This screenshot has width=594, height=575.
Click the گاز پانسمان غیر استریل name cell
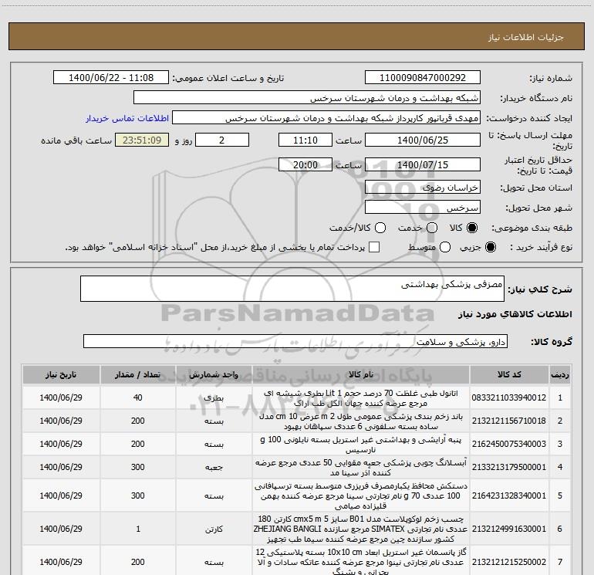click(x=361, y=561)
